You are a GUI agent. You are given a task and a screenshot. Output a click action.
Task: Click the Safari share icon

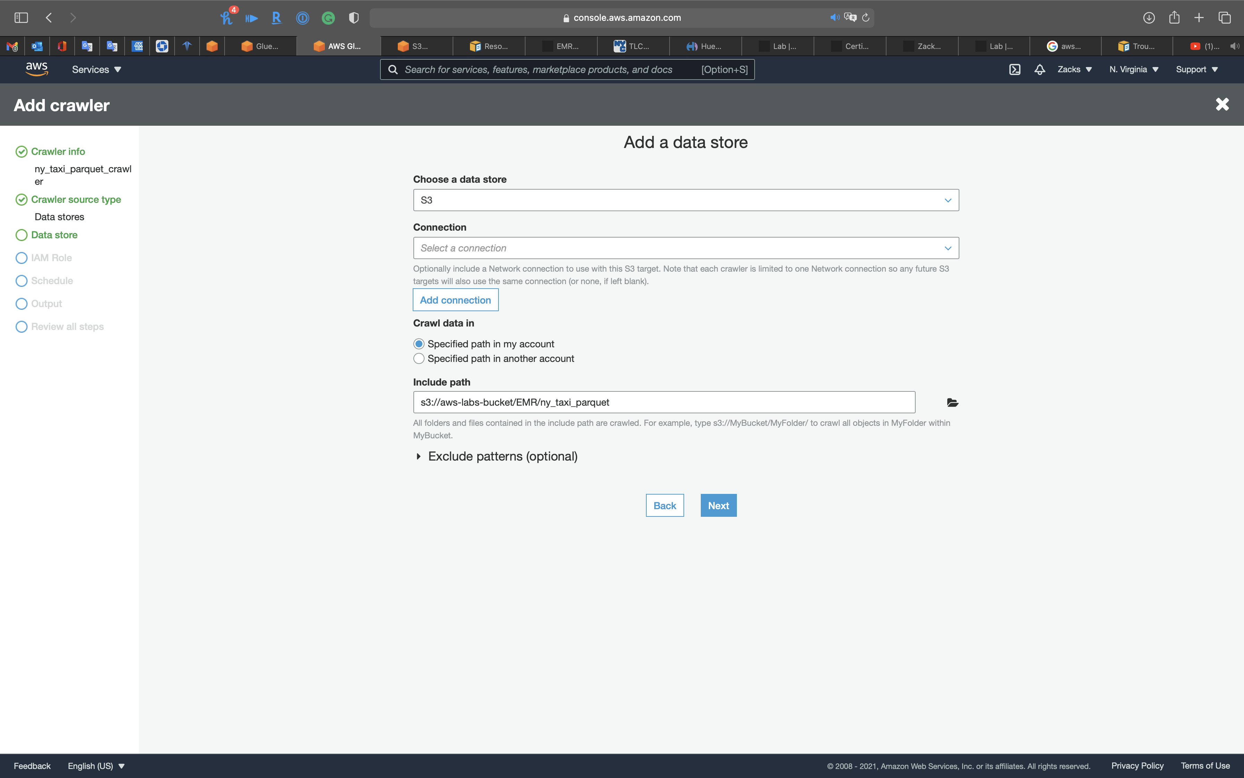tap(1174, 18)
